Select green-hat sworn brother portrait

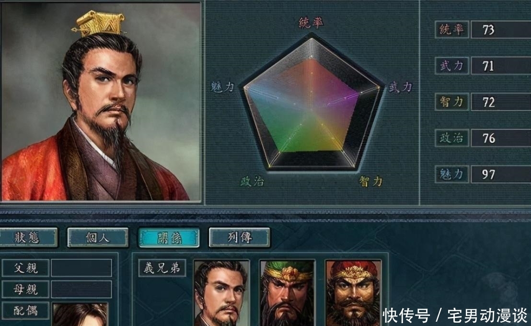(x=288, y=293)
